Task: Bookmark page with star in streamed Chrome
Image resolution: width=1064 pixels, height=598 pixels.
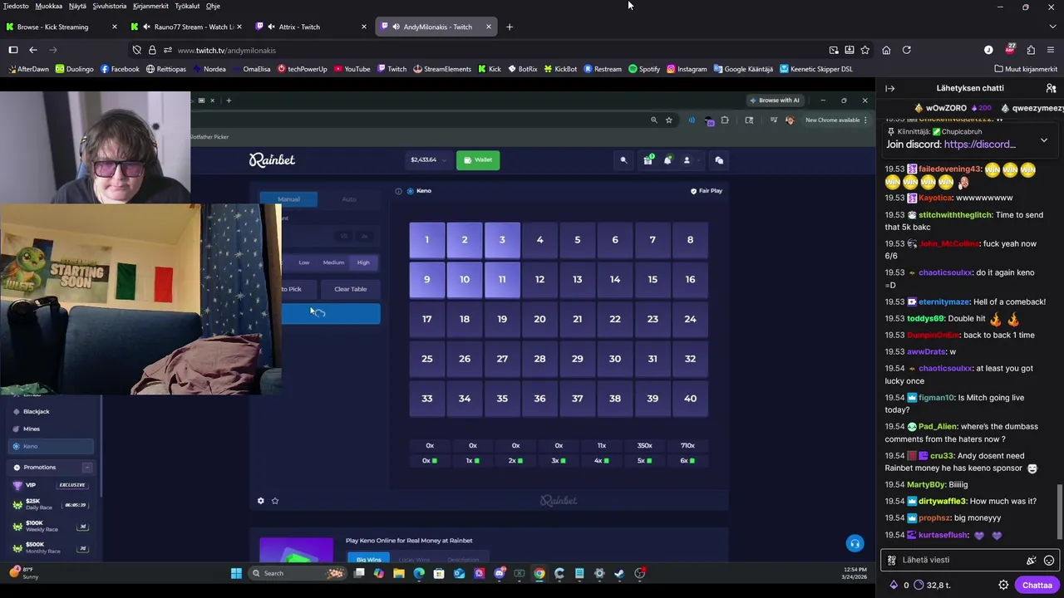Action: 668,120
